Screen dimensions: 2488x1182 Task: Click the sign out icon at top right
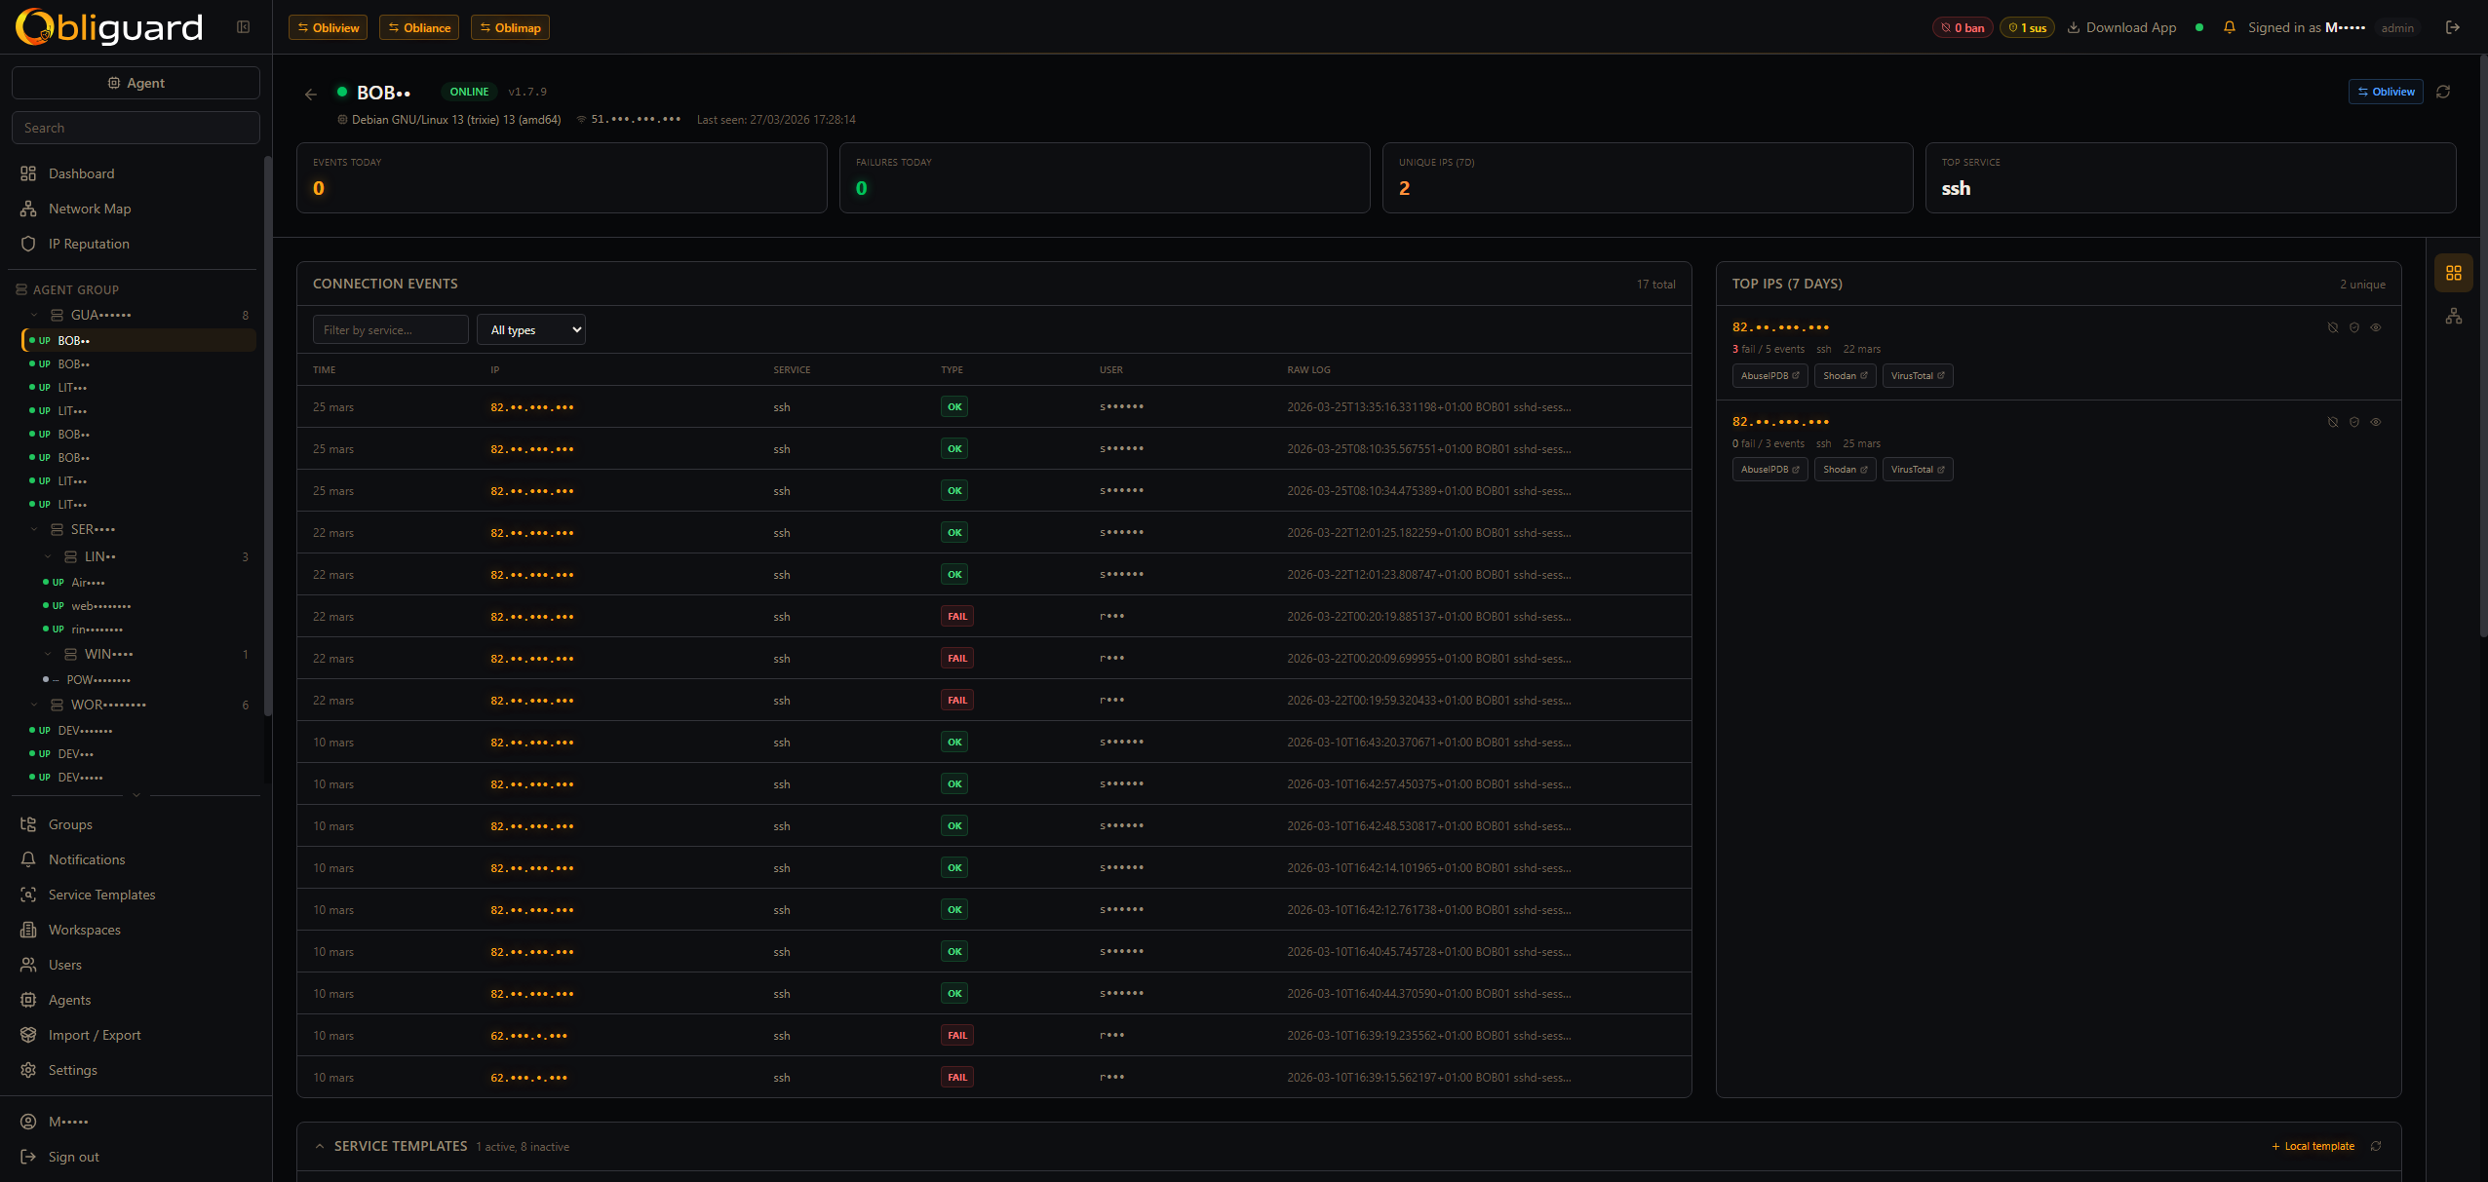pyautogui.click(x=2453, y=27)
